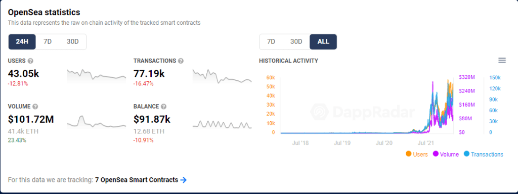Hide Users series via legend label
Image resolution: width=518 pixels, height=194 pixels.
tap(420, 154)
